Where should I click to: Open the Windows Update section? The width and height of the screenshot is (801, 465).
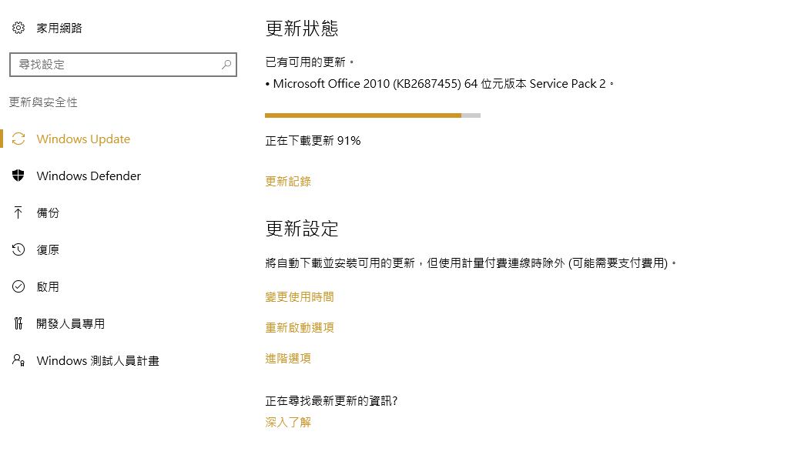pyautogui.click(x=83, y=139)
